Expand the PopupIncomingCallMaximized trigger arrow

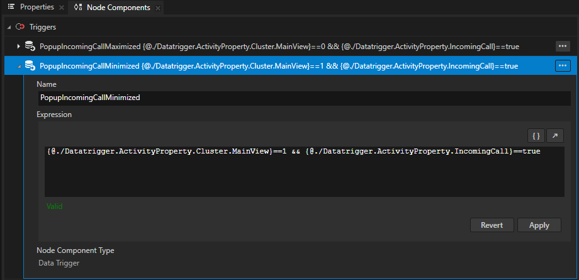(x=18, y=47)
